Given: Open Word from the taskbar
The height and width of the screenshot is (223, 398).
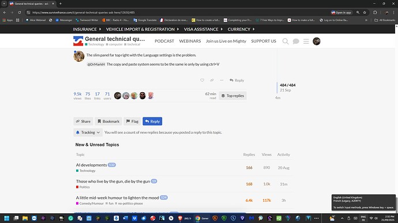Looking at the screenshot, I should coord(125,218).
